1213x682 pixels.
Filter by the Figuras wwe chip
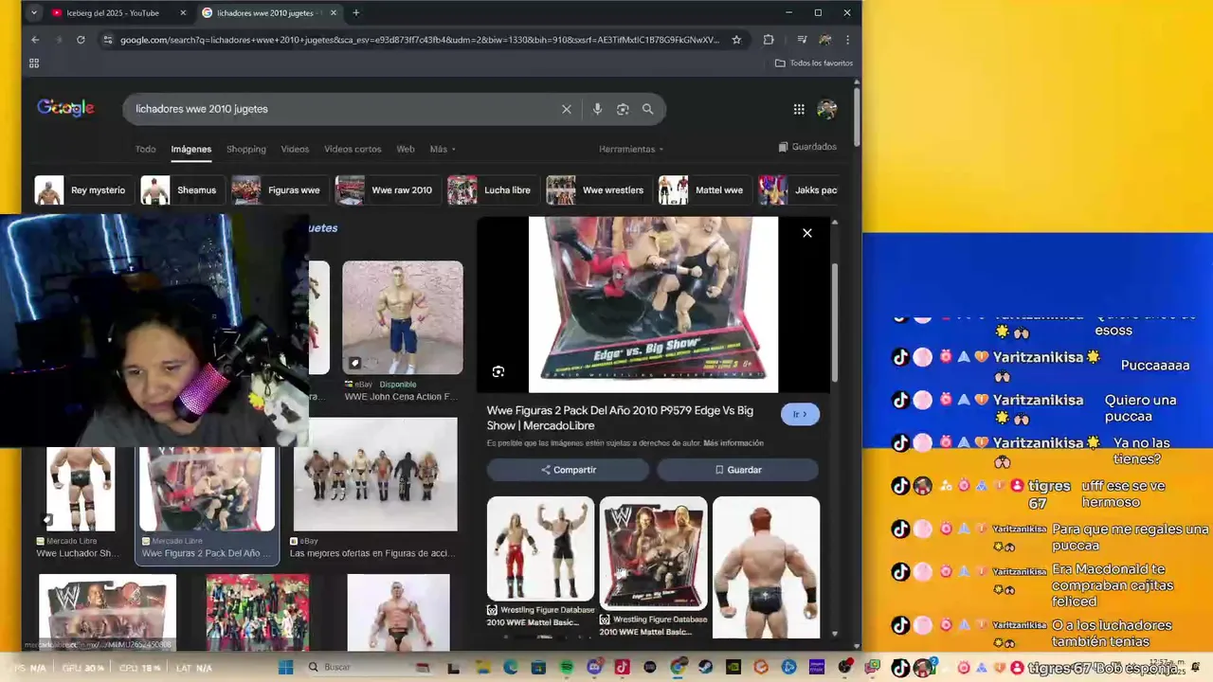[280, 190]
